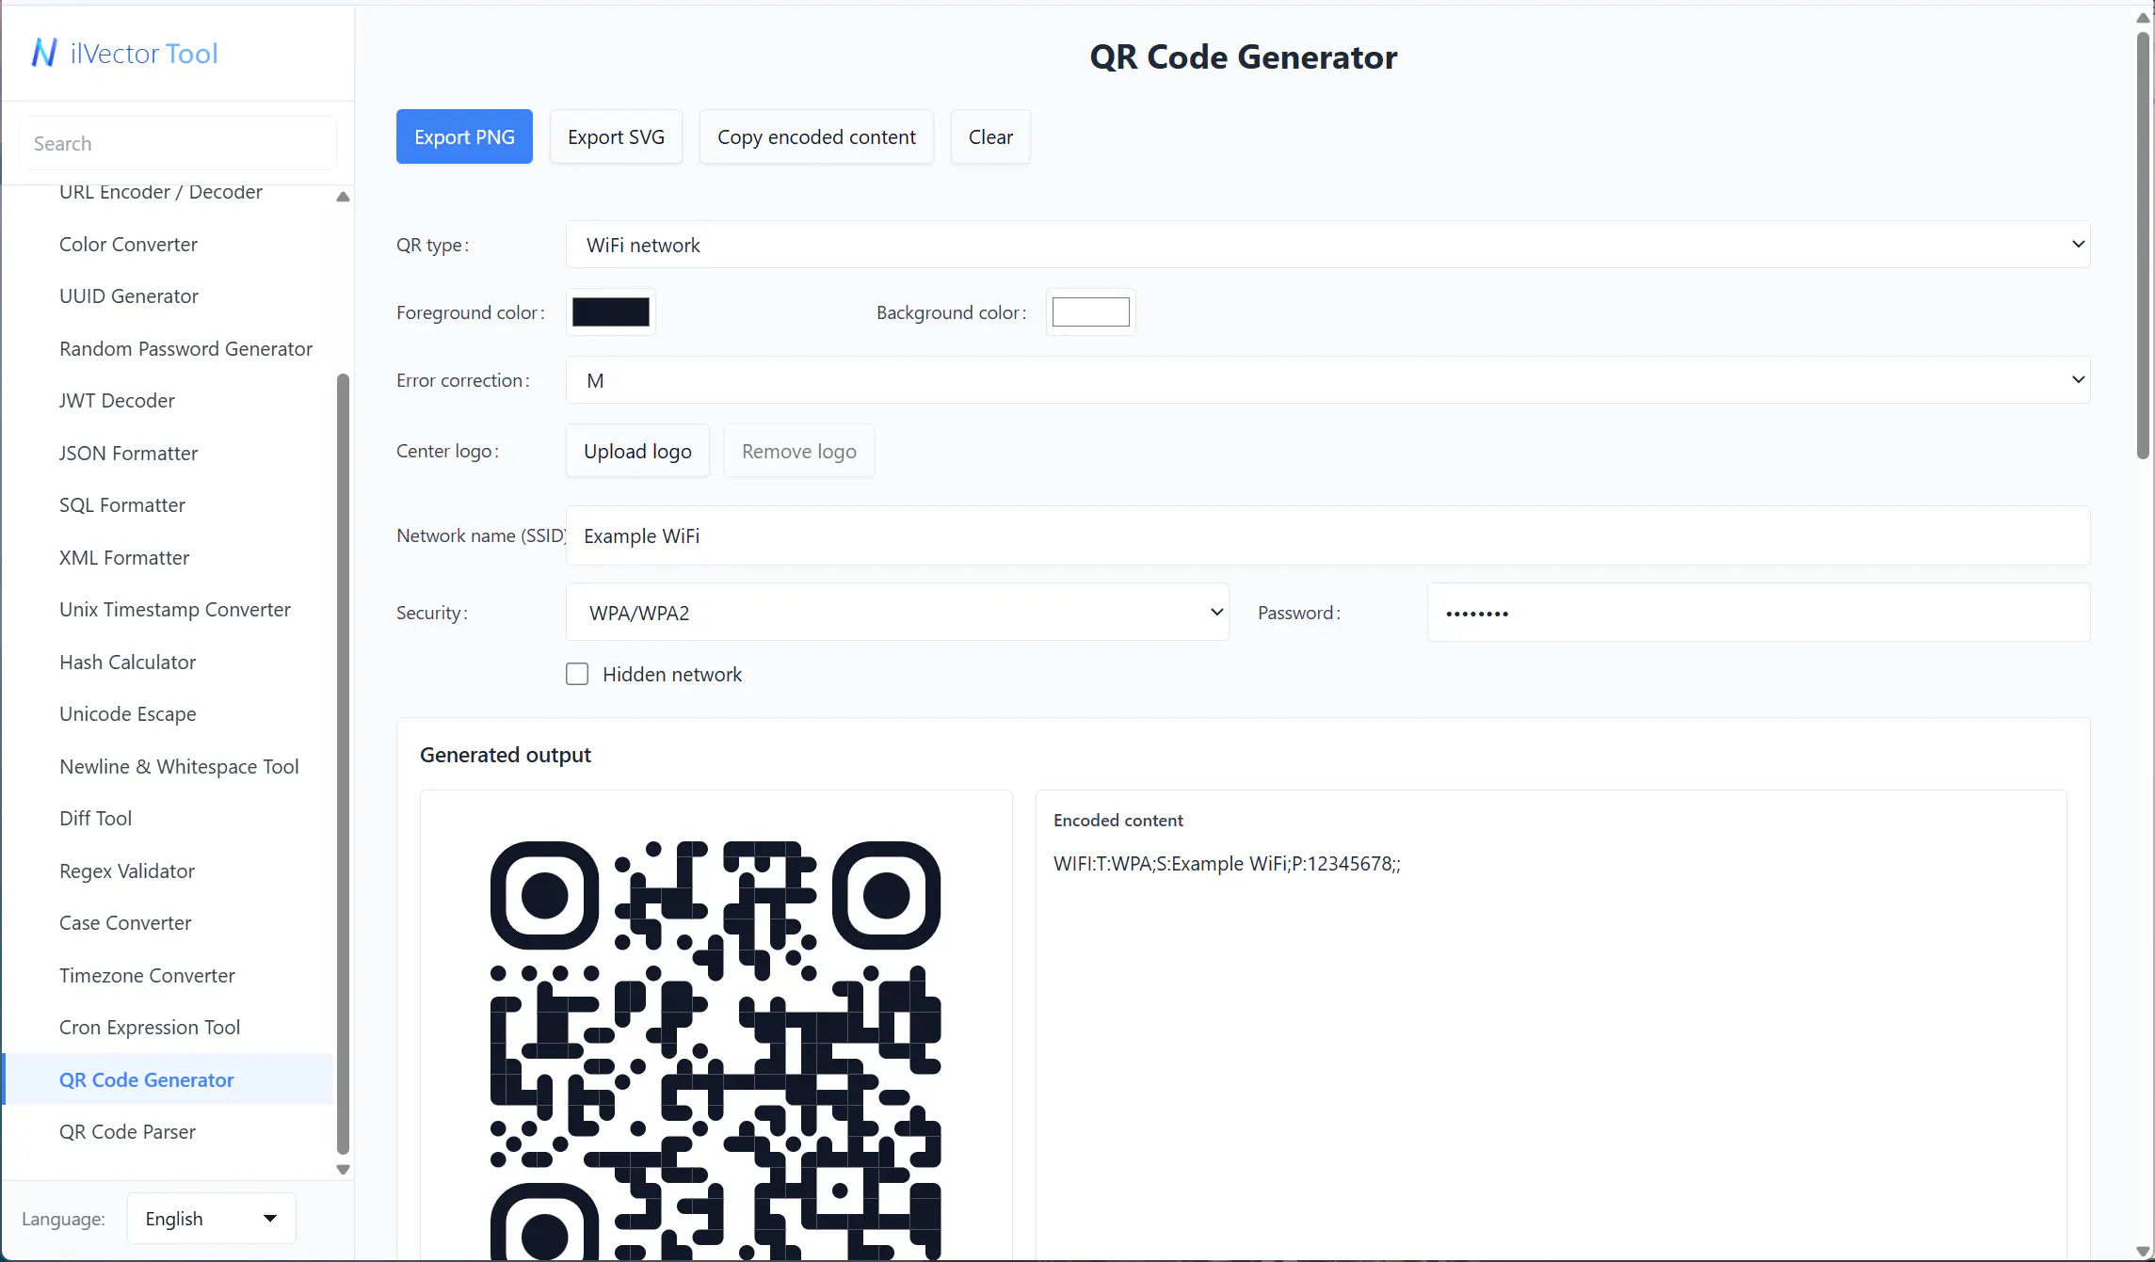The image size is (2155, 1262).
Task: Open URL Encoder / Decoder tool
Action: 161,192
